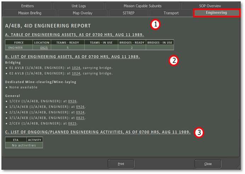Click location 0925 in the assets table
This screenshot has width=245, height=174.
pyautogui.click(x=44, y=47)
